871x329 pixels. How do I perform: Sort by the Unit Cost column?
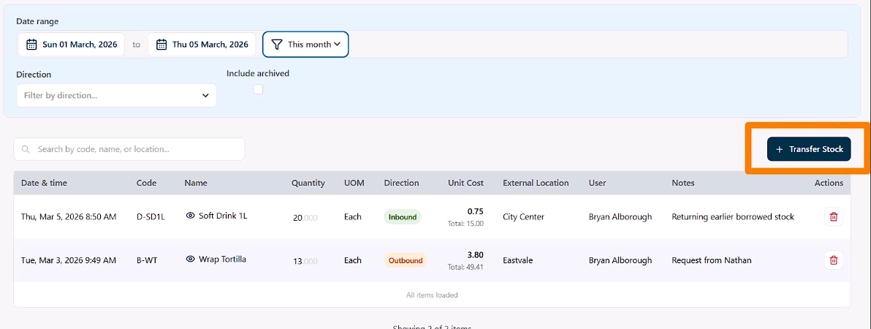click(465, 183)
